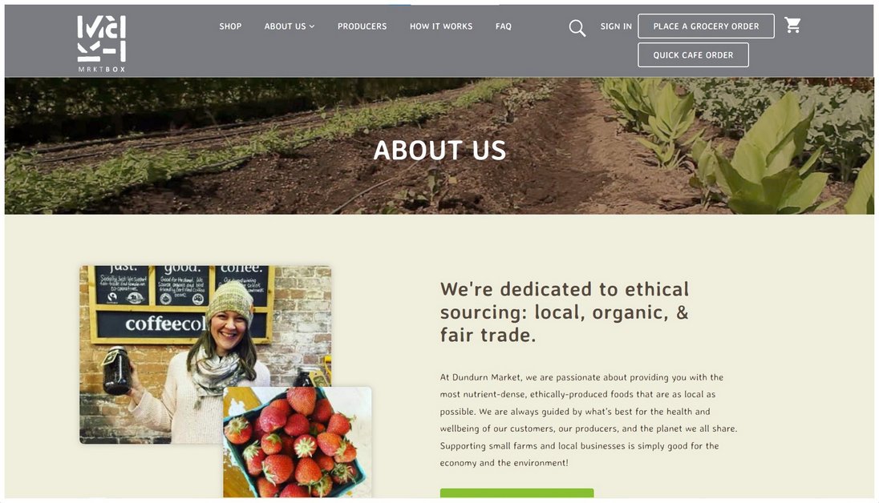Click the About Us hero banner heading
879x503 pixels.
(439, 150)
